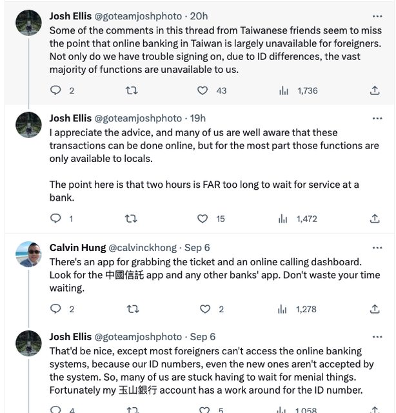Like the tweet with 15 likes
The image size is (396, 413).
click(x=203, y=219)
